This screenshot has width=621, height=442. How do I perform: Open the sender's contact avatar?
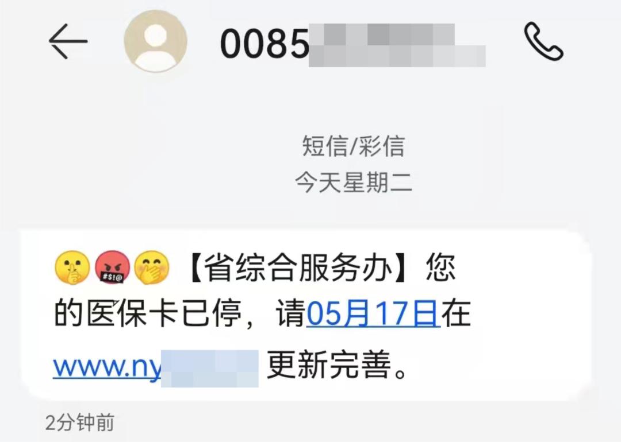point(155,41)
